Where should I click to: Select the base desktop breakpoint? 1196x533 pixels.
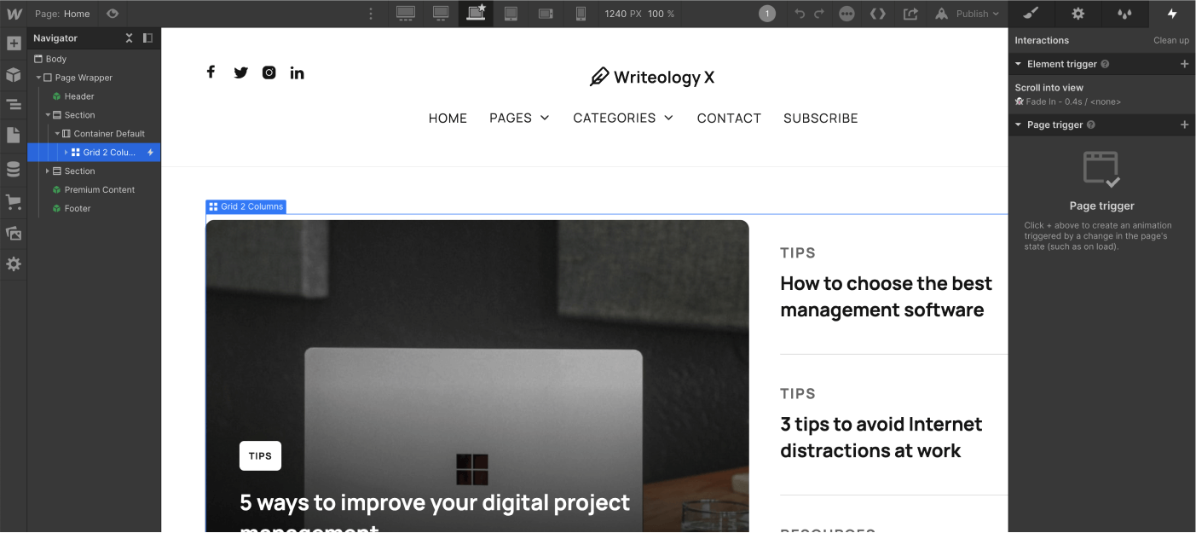pyautogui.click(x=476, y=14)
